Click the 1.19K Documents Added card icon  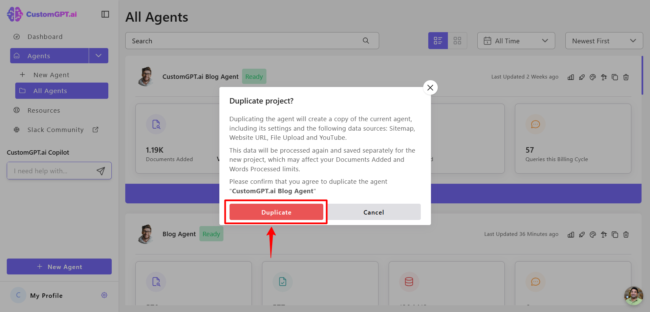click(156, 124)
